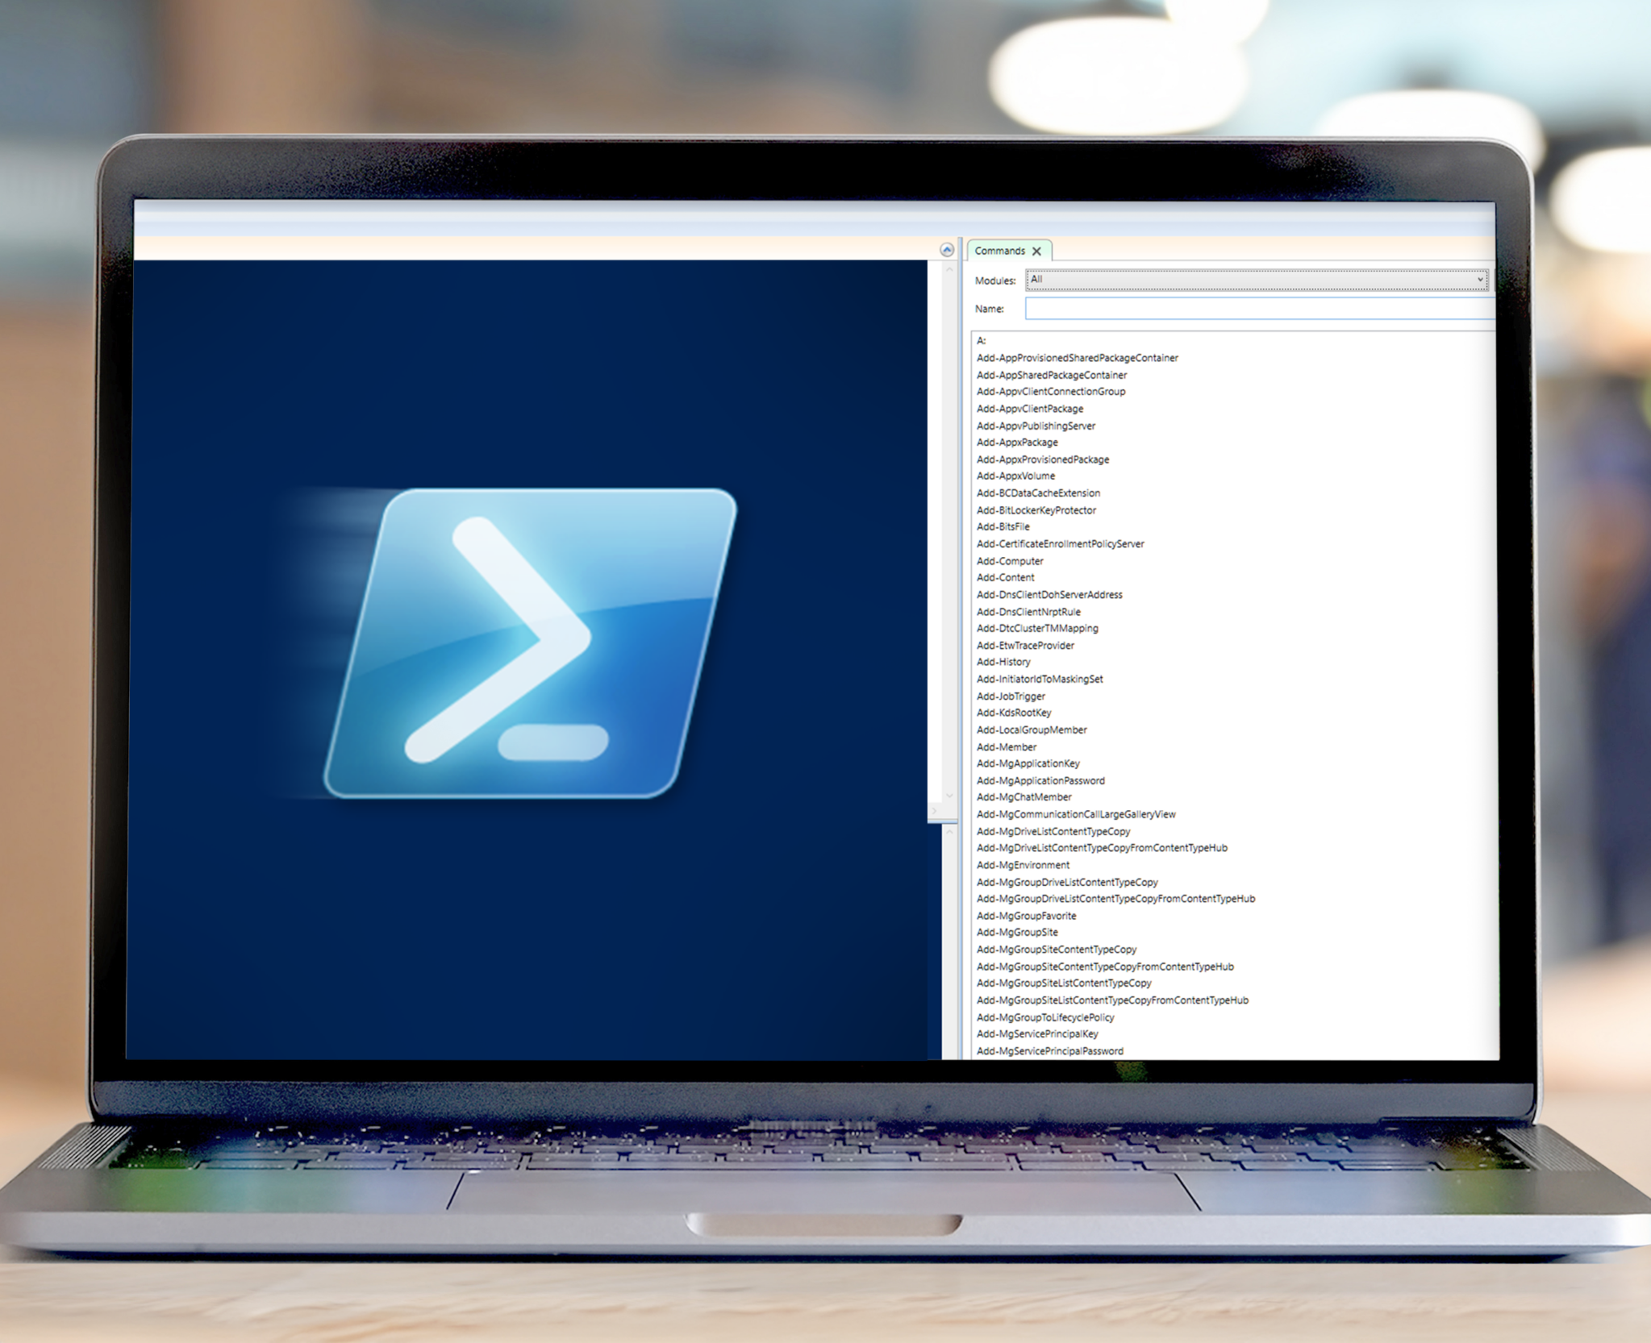Select Add-BCDataCacheExtension

(1038, 493)
